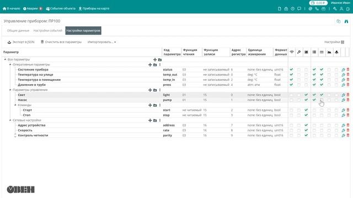Uncheck first checkbox in Состояние прибора row
Image resolution: width=353 pixels, height=198 pixels.
(291, 70)
